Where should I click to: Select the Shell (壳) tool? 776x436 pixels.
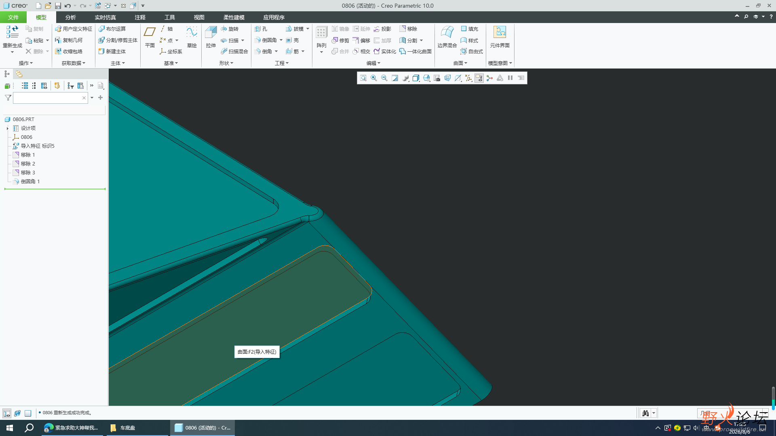point(292,40)
